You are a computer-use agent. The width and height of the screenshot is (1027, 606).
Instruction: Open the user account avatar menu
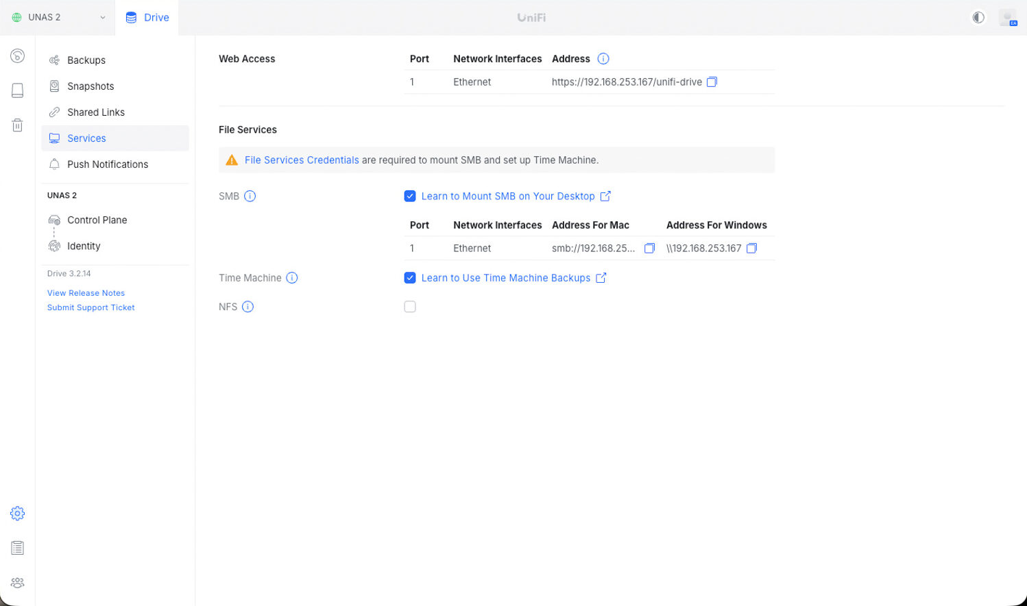point(1007,18)
